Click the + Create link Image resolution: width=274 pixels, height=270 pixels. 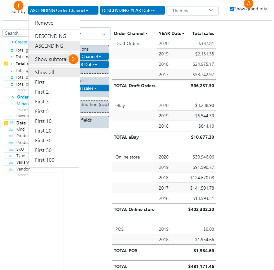tap(19, 42)
